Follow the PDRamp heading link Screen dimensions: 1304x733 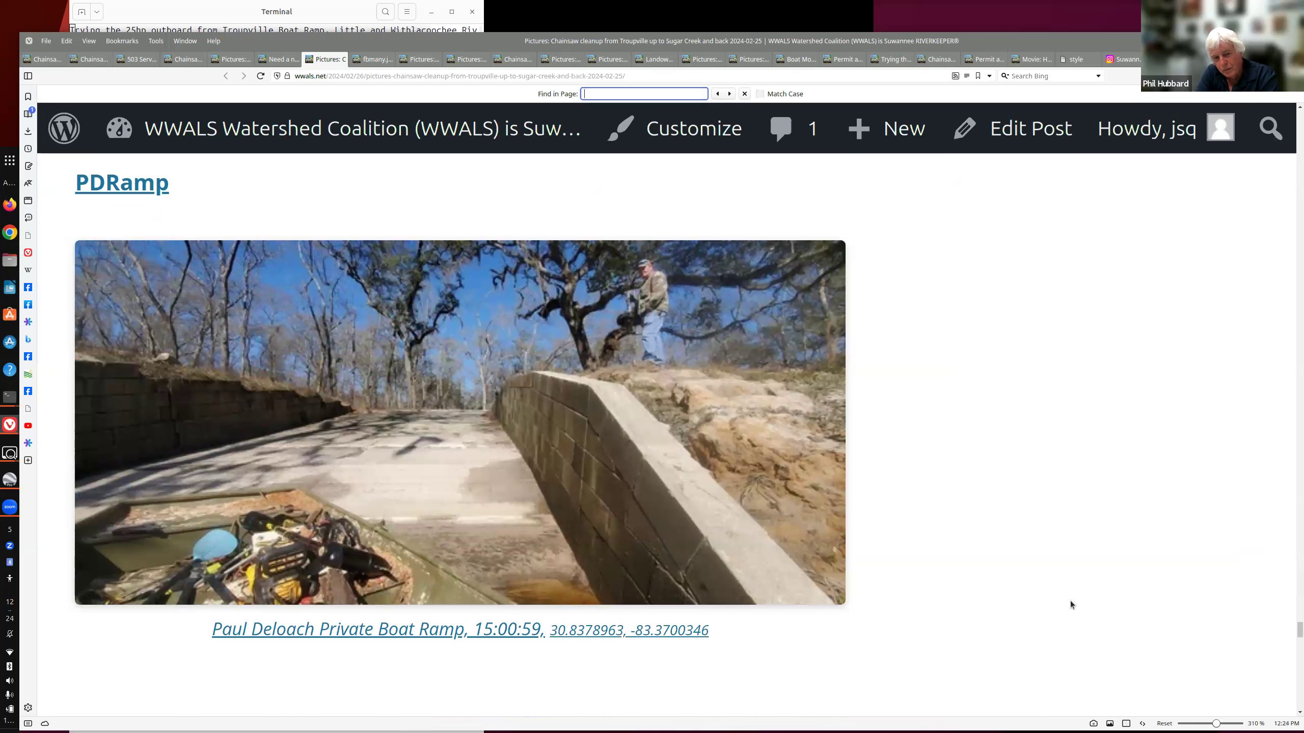[x=122, y=183]
